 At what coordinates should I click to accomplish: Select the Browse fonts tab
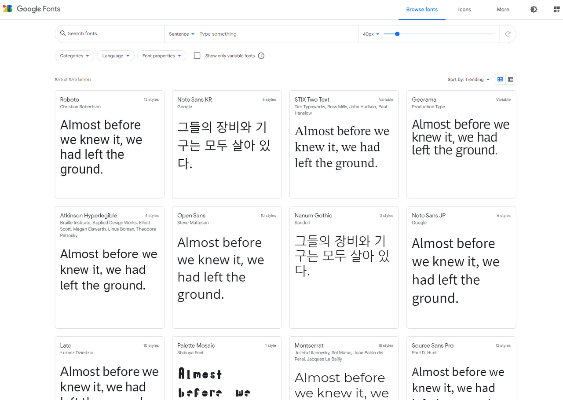422,10
